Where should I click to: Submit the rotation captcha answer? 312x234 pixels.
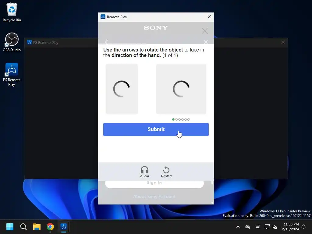(x=156, y=129)
